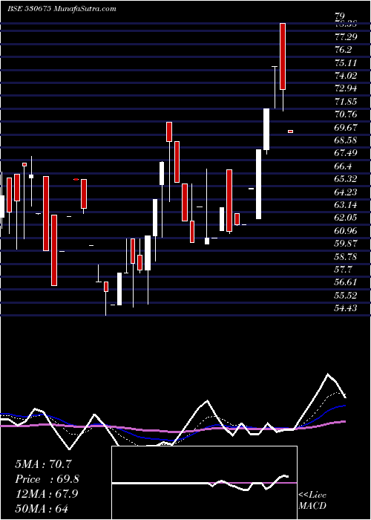Click the 62.05 price axis label
This screenshot has width=371, height=520.
(x=346, y=218)
